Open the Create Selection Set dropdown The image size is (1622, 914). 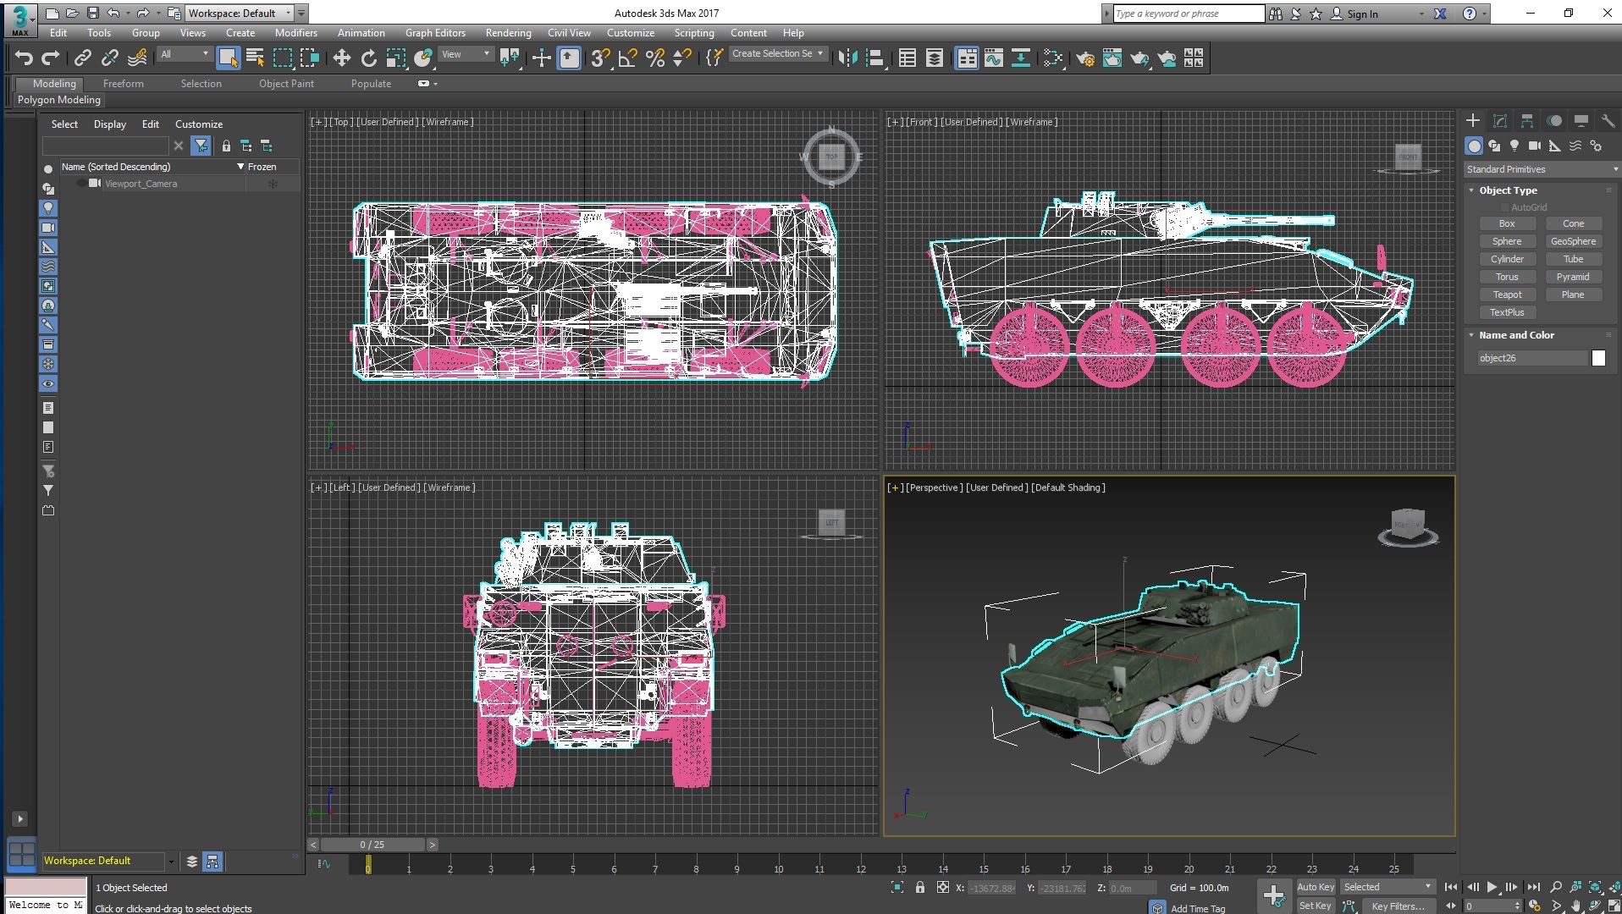pos(777,53)
